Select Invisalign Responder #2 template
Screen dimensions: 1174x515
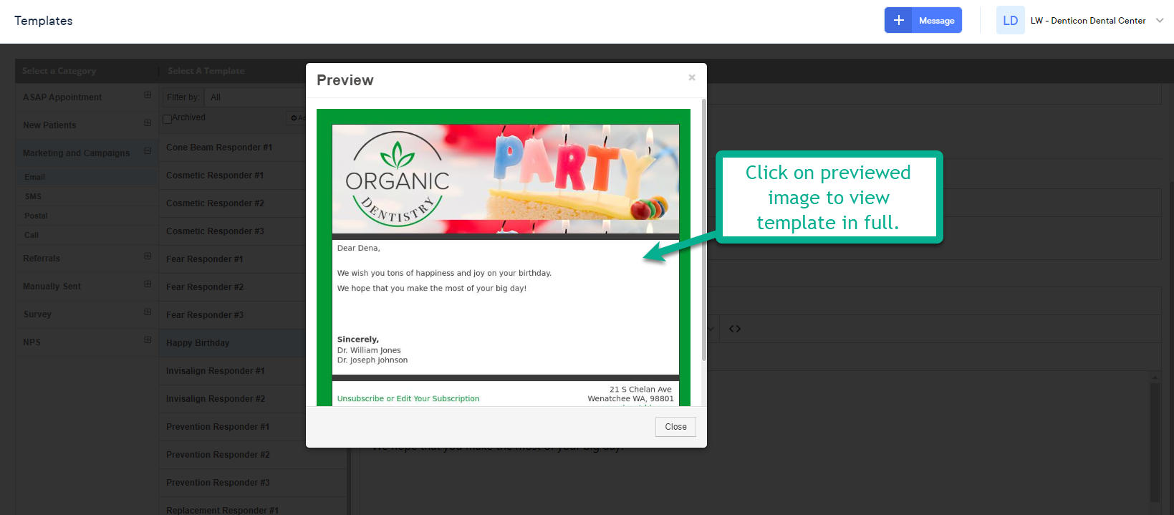tap(216, 399)
